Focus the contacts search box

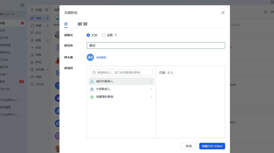(121, 72)
